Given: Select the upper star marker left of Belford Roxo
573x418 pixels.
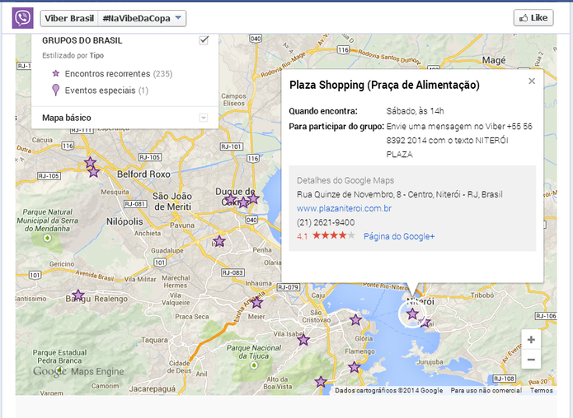Looking at the screenshot, I should (90, 163).
